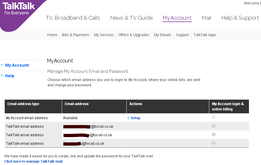Screen dimensions: 261x165
Task: Open Mail from top navigation
Action: [206, 18]
